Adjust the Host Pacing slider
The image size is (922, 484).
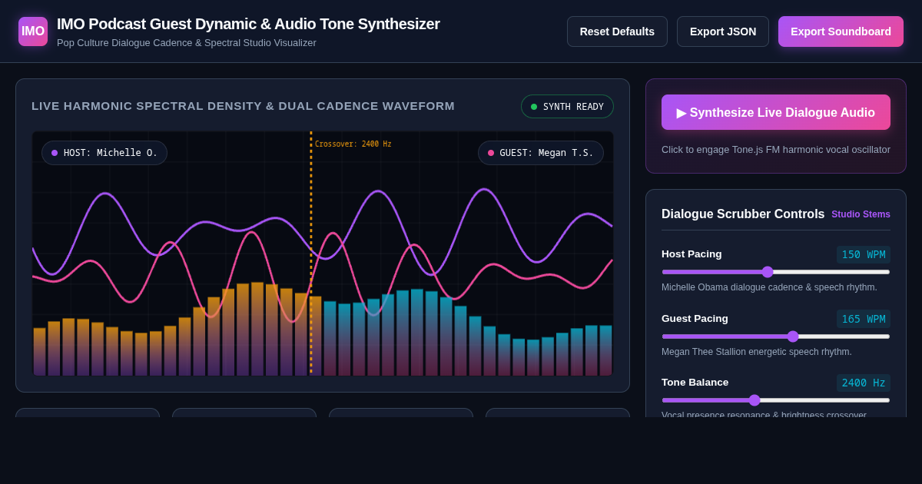click(776, 272)
